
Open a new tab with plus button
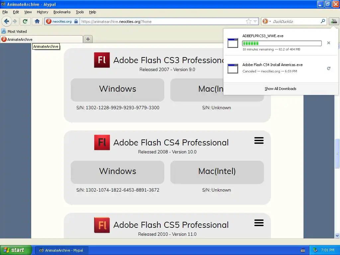(x=88, y=39)
